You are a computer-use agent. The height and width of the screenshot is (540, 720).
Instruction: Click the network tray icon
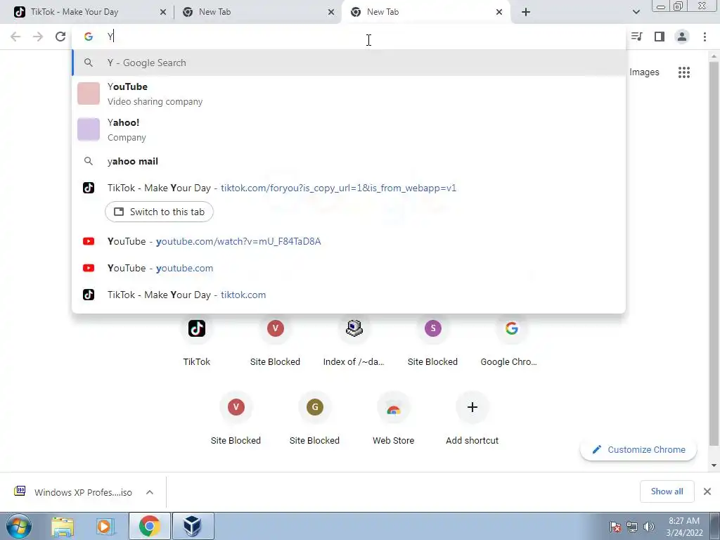click(x=632, y=527)
